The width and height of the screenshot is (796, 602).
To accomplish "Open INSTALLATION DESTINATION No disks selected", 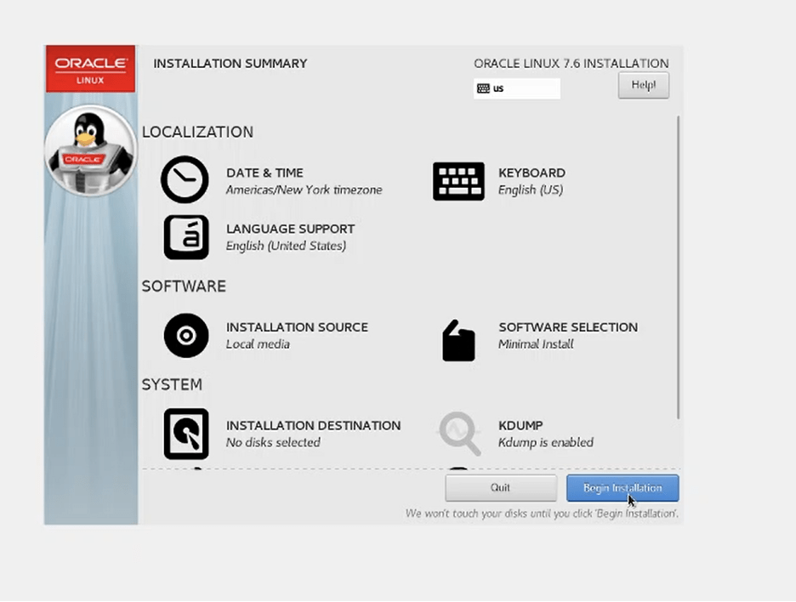I will tap(312, 434).
